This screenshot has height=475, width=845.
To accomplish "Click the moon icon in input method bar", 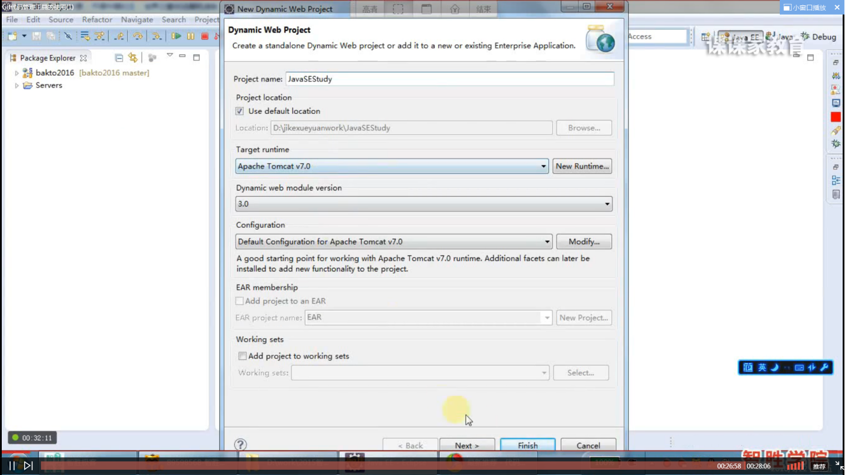I will tap(775, 368).
